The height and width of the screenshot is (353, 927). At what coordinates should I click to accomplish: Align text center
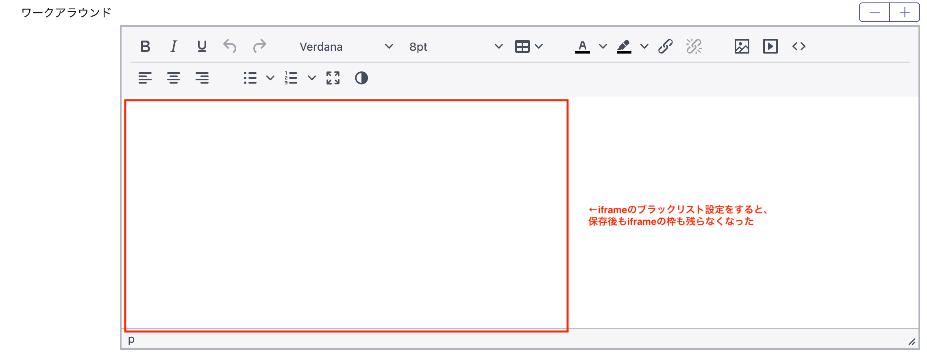click(x=174, y=78)
